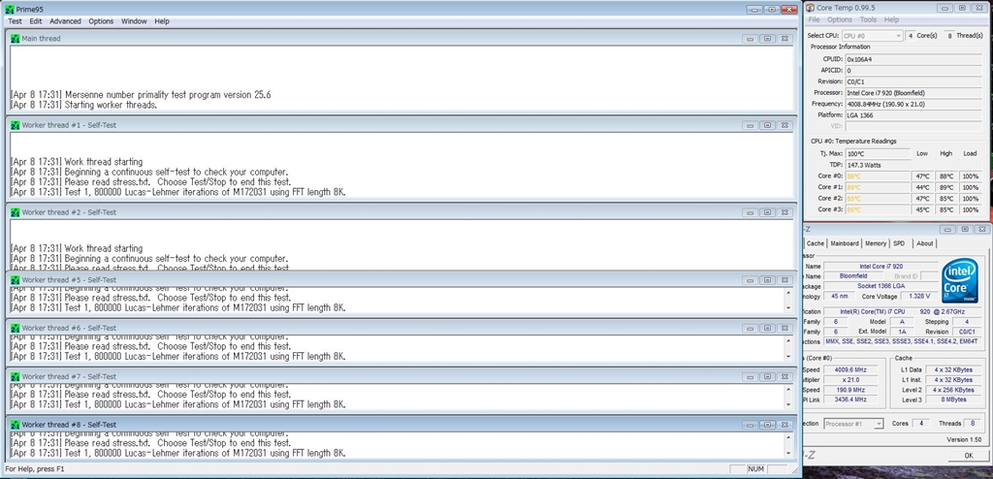Click the scroll-down arrow in Worker thread #5

point(788,308)
